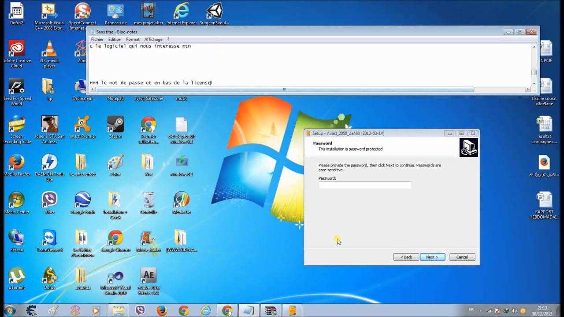The image size is (564, 317).
Task: Select Mozilla Firefox desktop shortcut
Action: pyautogui.click(x=16, y=165)
